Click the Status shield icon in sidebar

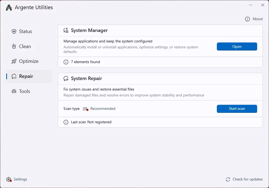coord(14,31)
